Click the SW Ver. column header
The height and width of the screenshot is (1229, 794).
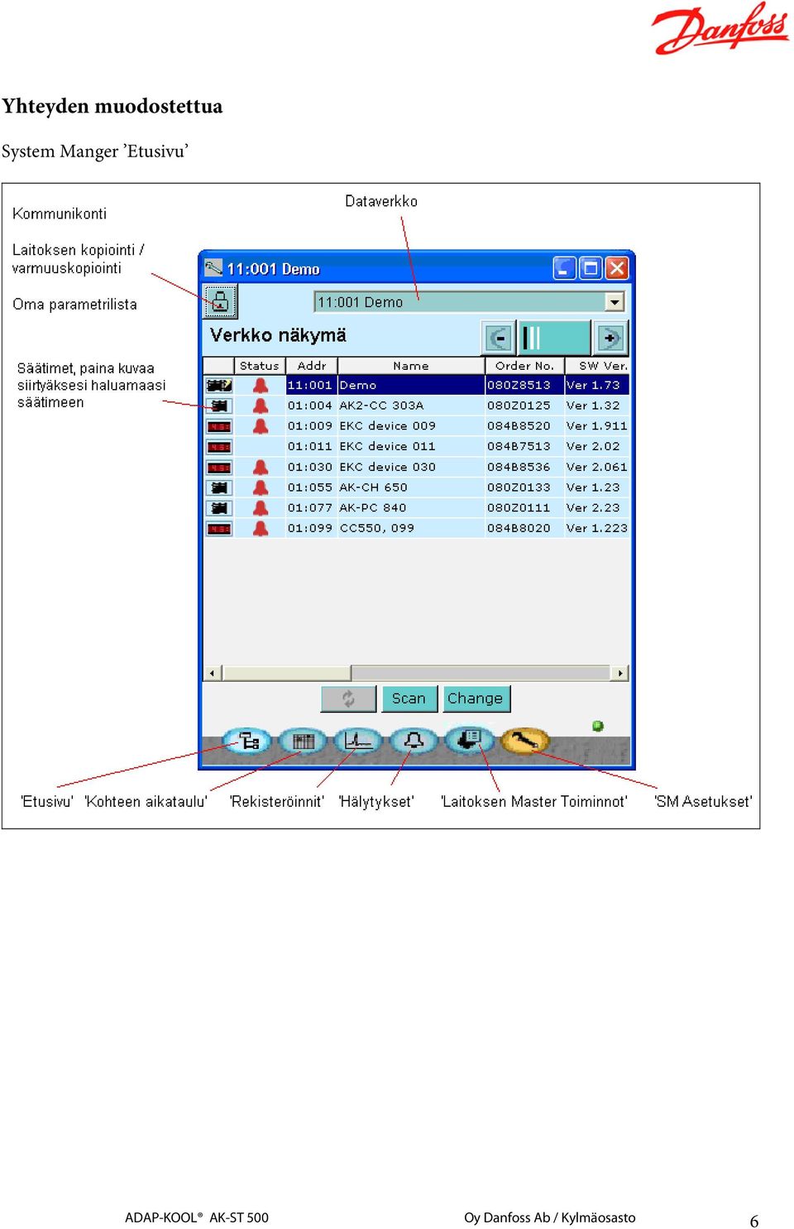coord(597,366)
